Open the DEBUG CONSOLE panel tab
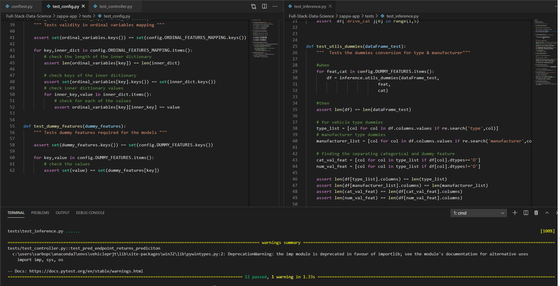The image size is (560, 286). tap(90, 213)
